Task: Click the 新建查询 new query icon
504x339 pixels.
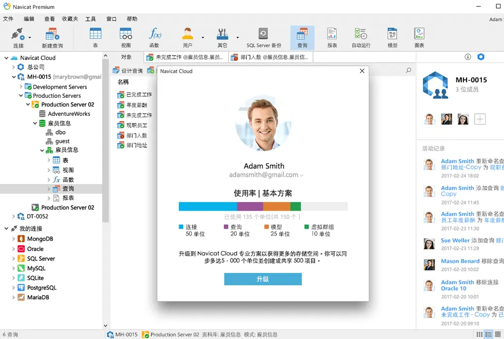Action: 52,38
